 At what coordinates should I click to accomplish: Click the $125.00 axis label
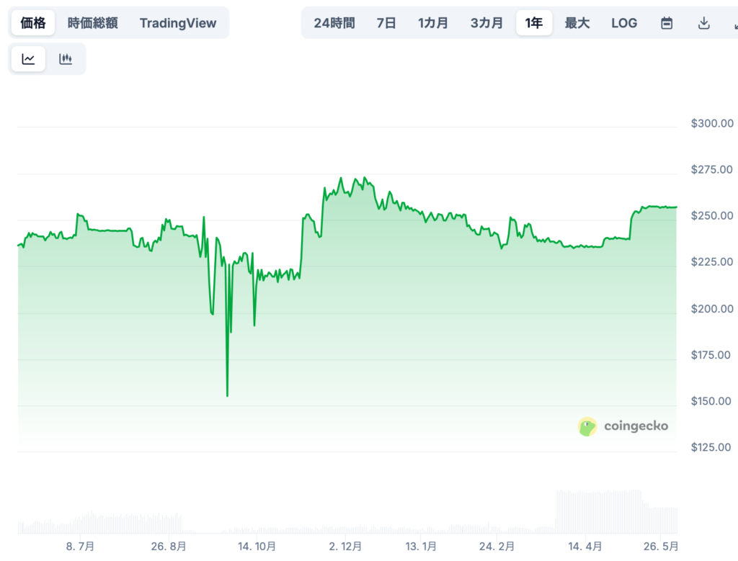[x=711, y=446]
